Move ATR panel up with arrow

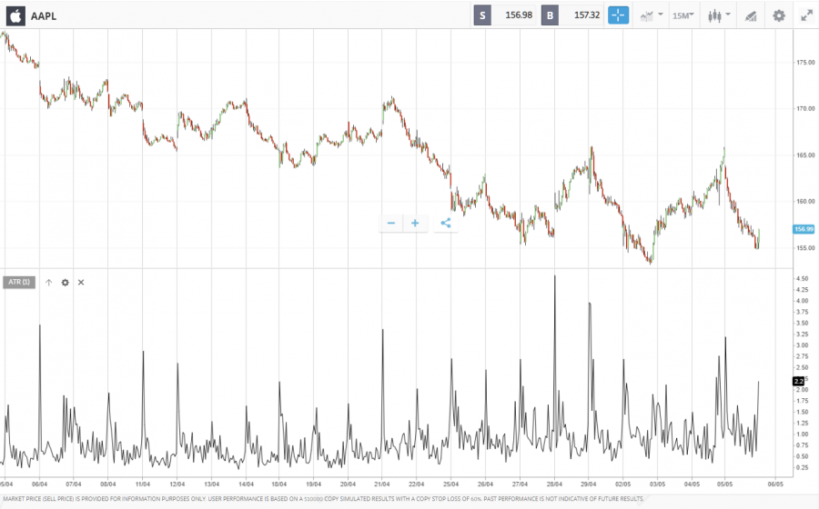48,282
